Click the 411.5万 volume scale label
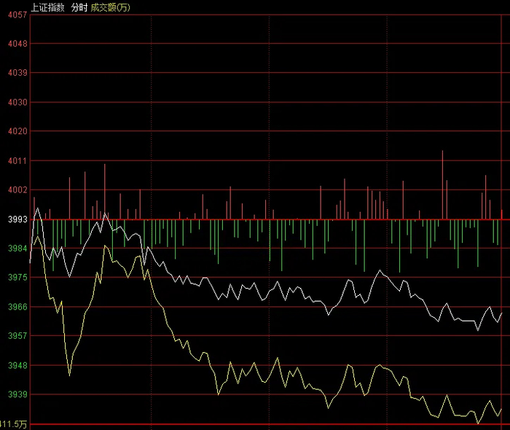 [x=13, y=424]
